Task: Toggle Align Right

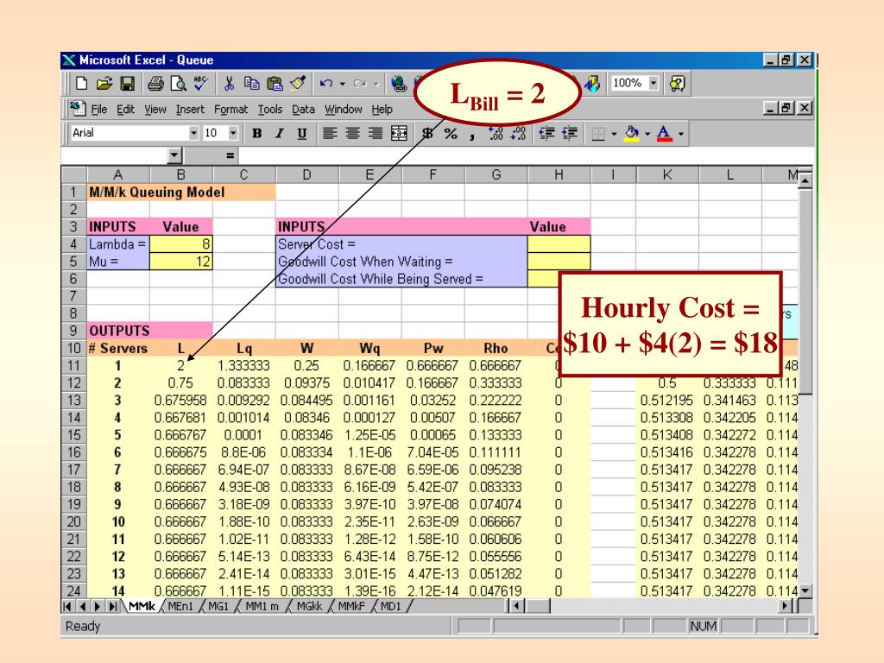Action: [376, 134]
